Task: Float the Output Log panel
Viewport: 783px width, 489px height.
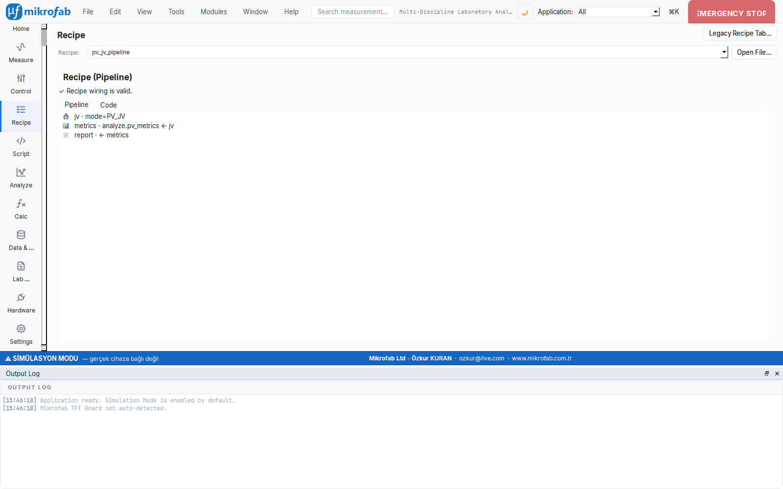Action: (x=767, y=374)
